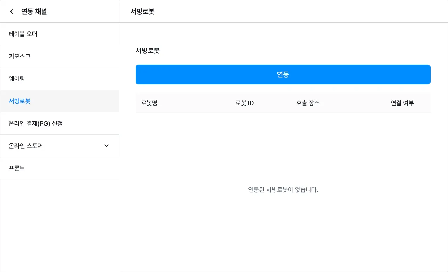
Task: Click the 연동된 서빙로봇이 없습니다 message
Action: point(283,190)
